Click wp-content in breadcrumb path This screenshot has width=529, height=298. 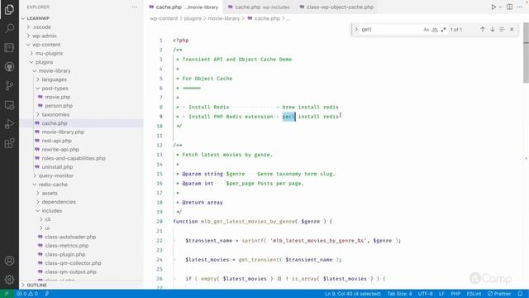(164, 18)
